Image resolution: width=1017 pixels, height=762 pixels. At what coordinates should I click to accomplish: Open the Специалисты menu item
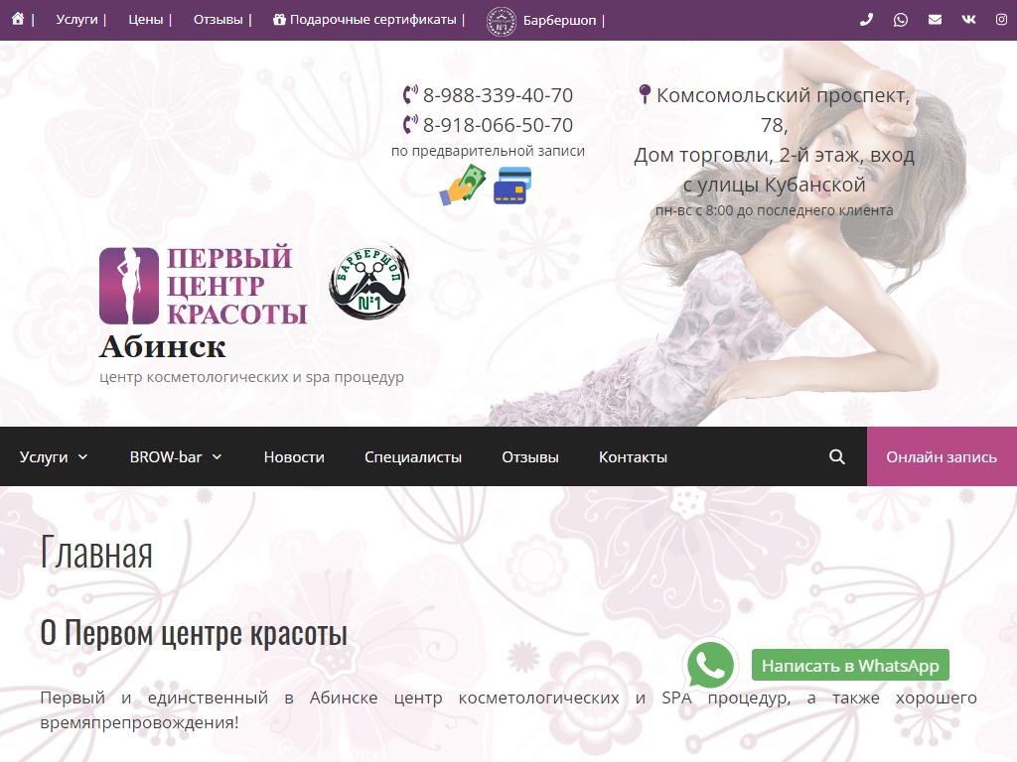(x=413, y=456)
